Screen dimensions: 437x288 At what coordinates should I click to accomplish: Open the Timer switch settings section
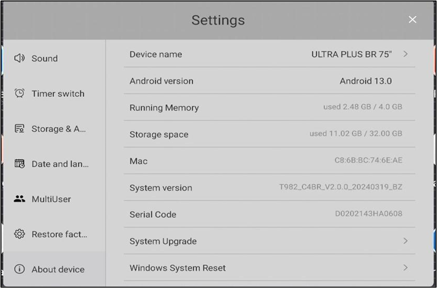pos(58,93)
